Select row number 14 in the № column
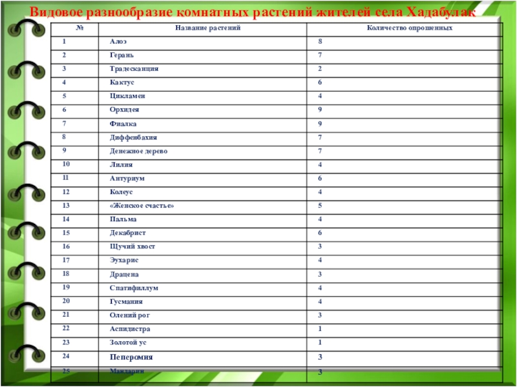The width and height of the screenshot is (517, 387). point(66,219)
